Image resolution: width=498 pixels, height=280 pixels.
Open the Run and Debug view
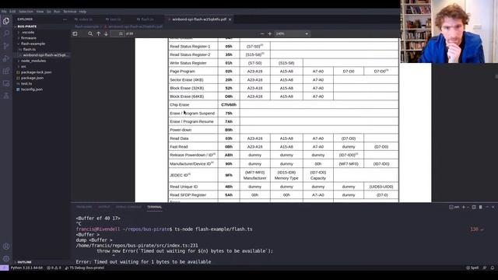[x=6, y=58]
